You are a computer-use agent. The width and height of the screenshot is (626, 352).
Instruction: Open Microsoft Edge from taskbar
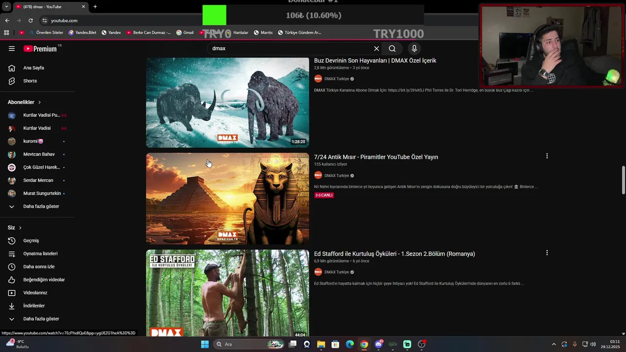pyautogui.click(x=350, y=344)
